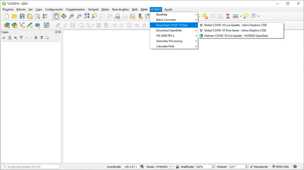304x170 pixels.
Task: Click the Zoom Last icon
Action: [x=117, y=16]
